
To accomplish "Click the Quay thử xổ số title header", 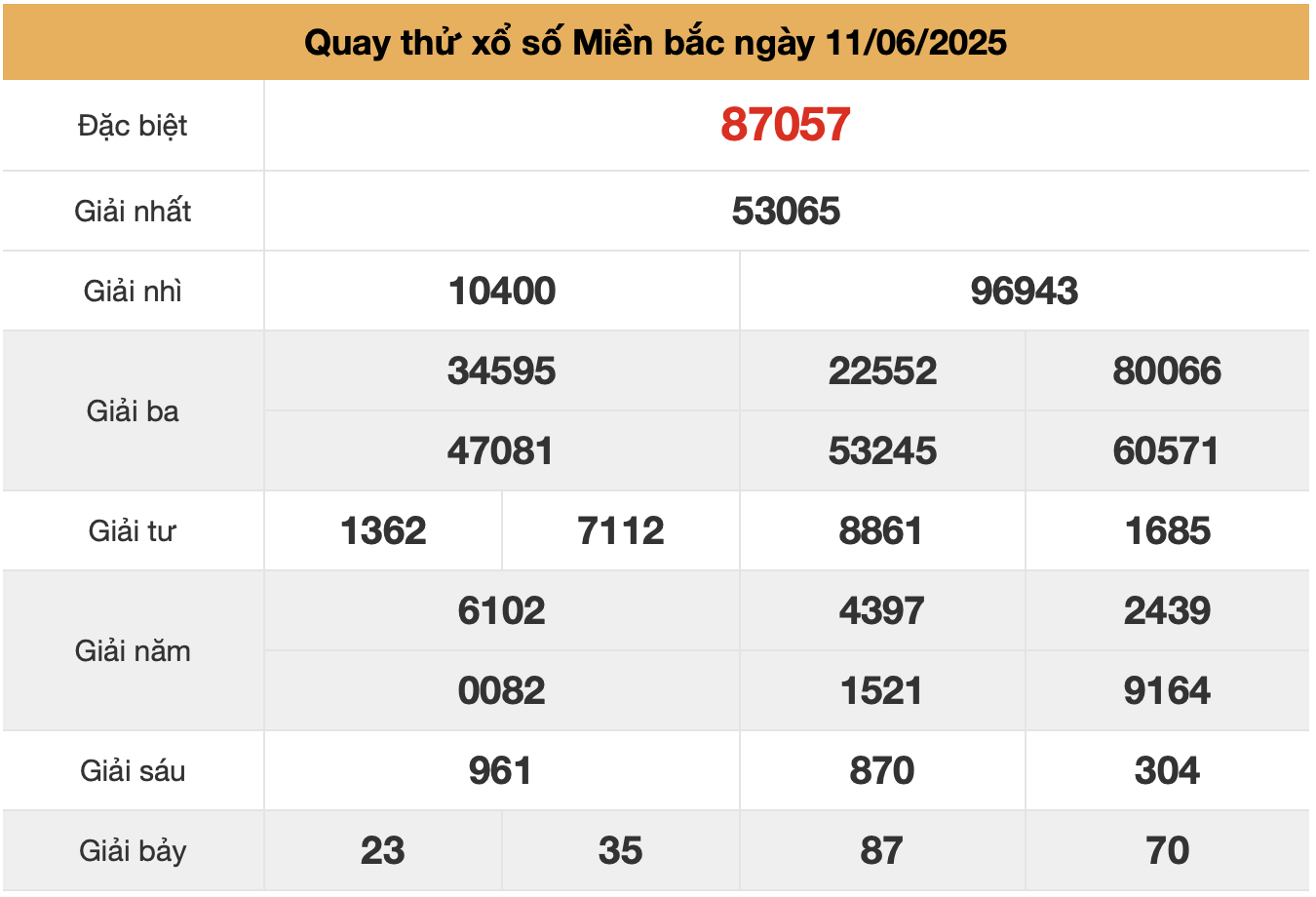I will [655, 42].
